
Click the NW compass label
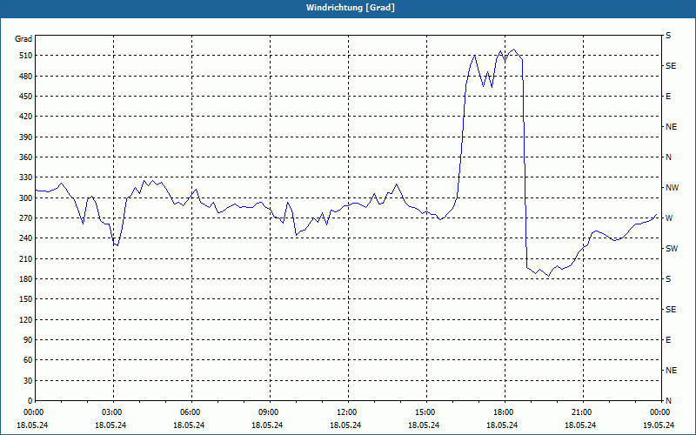click(x=672, y=188)
